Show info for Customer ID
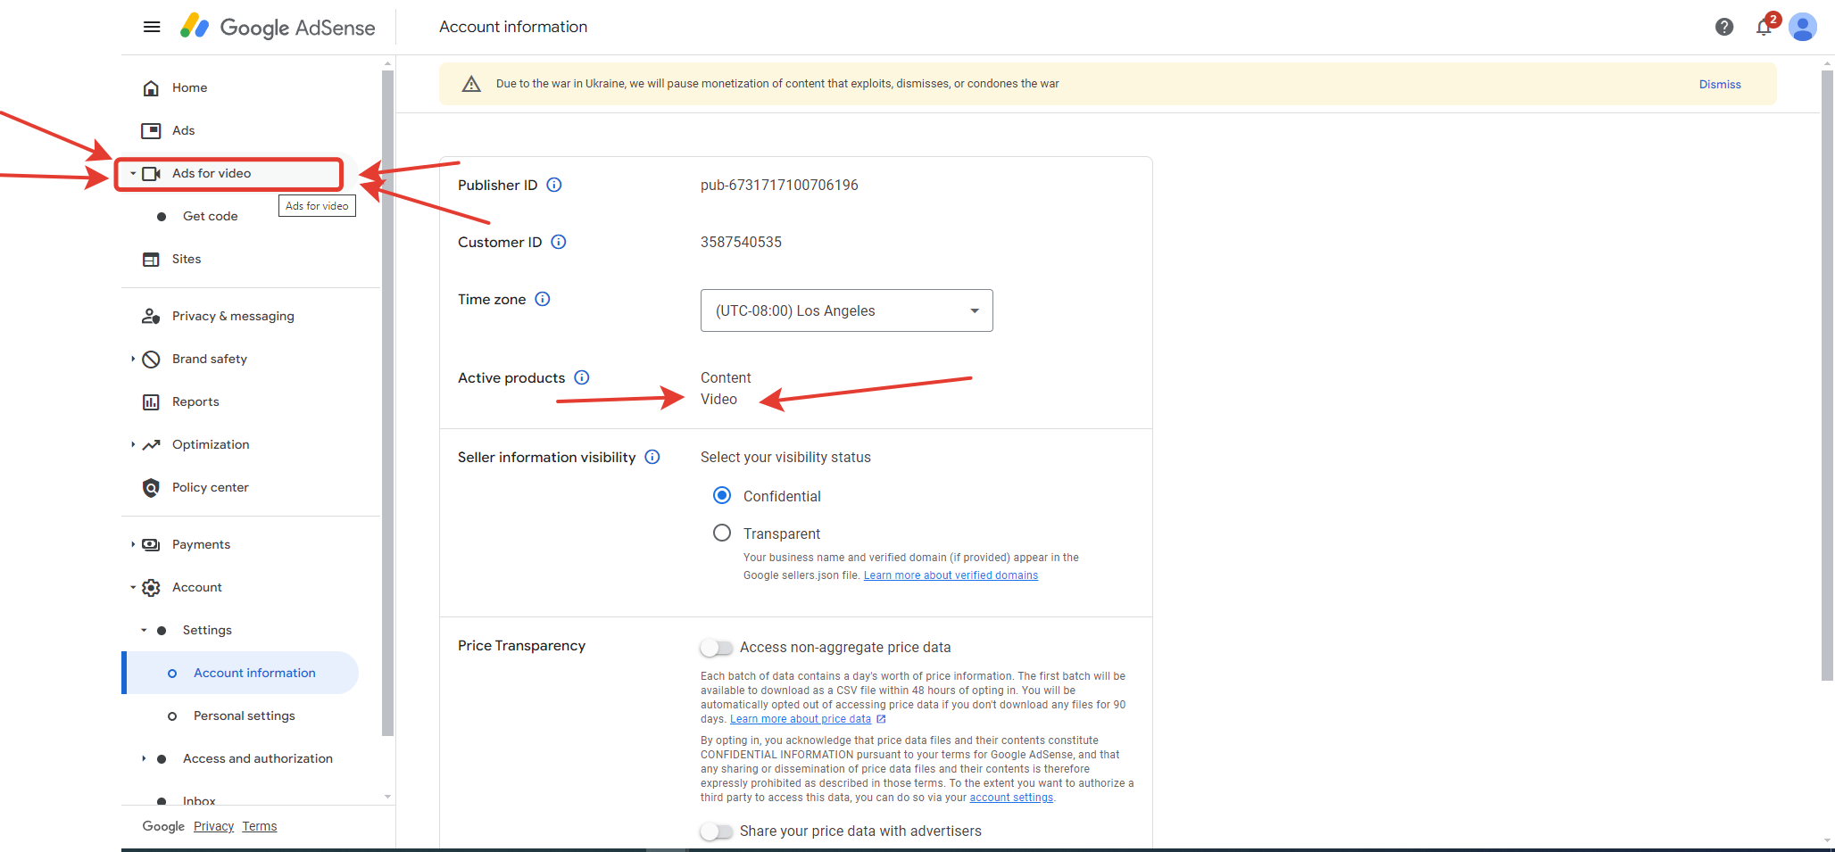Screen dimensions: 1835x852 point(559,242)
